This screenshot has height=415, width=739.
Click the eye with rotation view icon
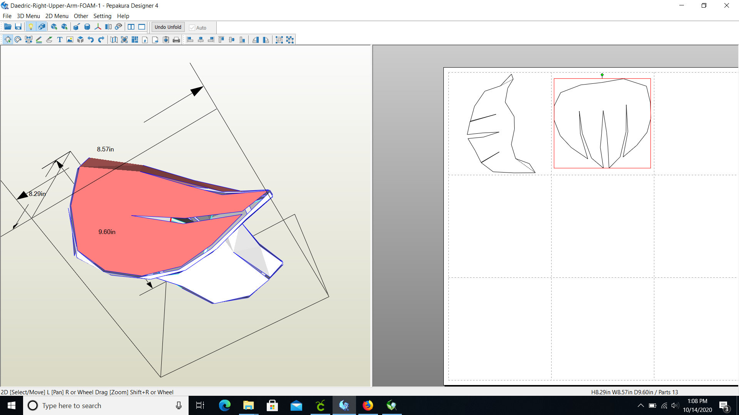click(x=119, y=27)
